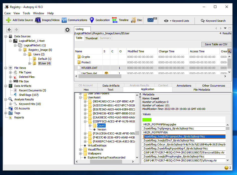The image size is (237, 175).
Task: Switch to the Thumbnail tab
Action: [91, 38]
